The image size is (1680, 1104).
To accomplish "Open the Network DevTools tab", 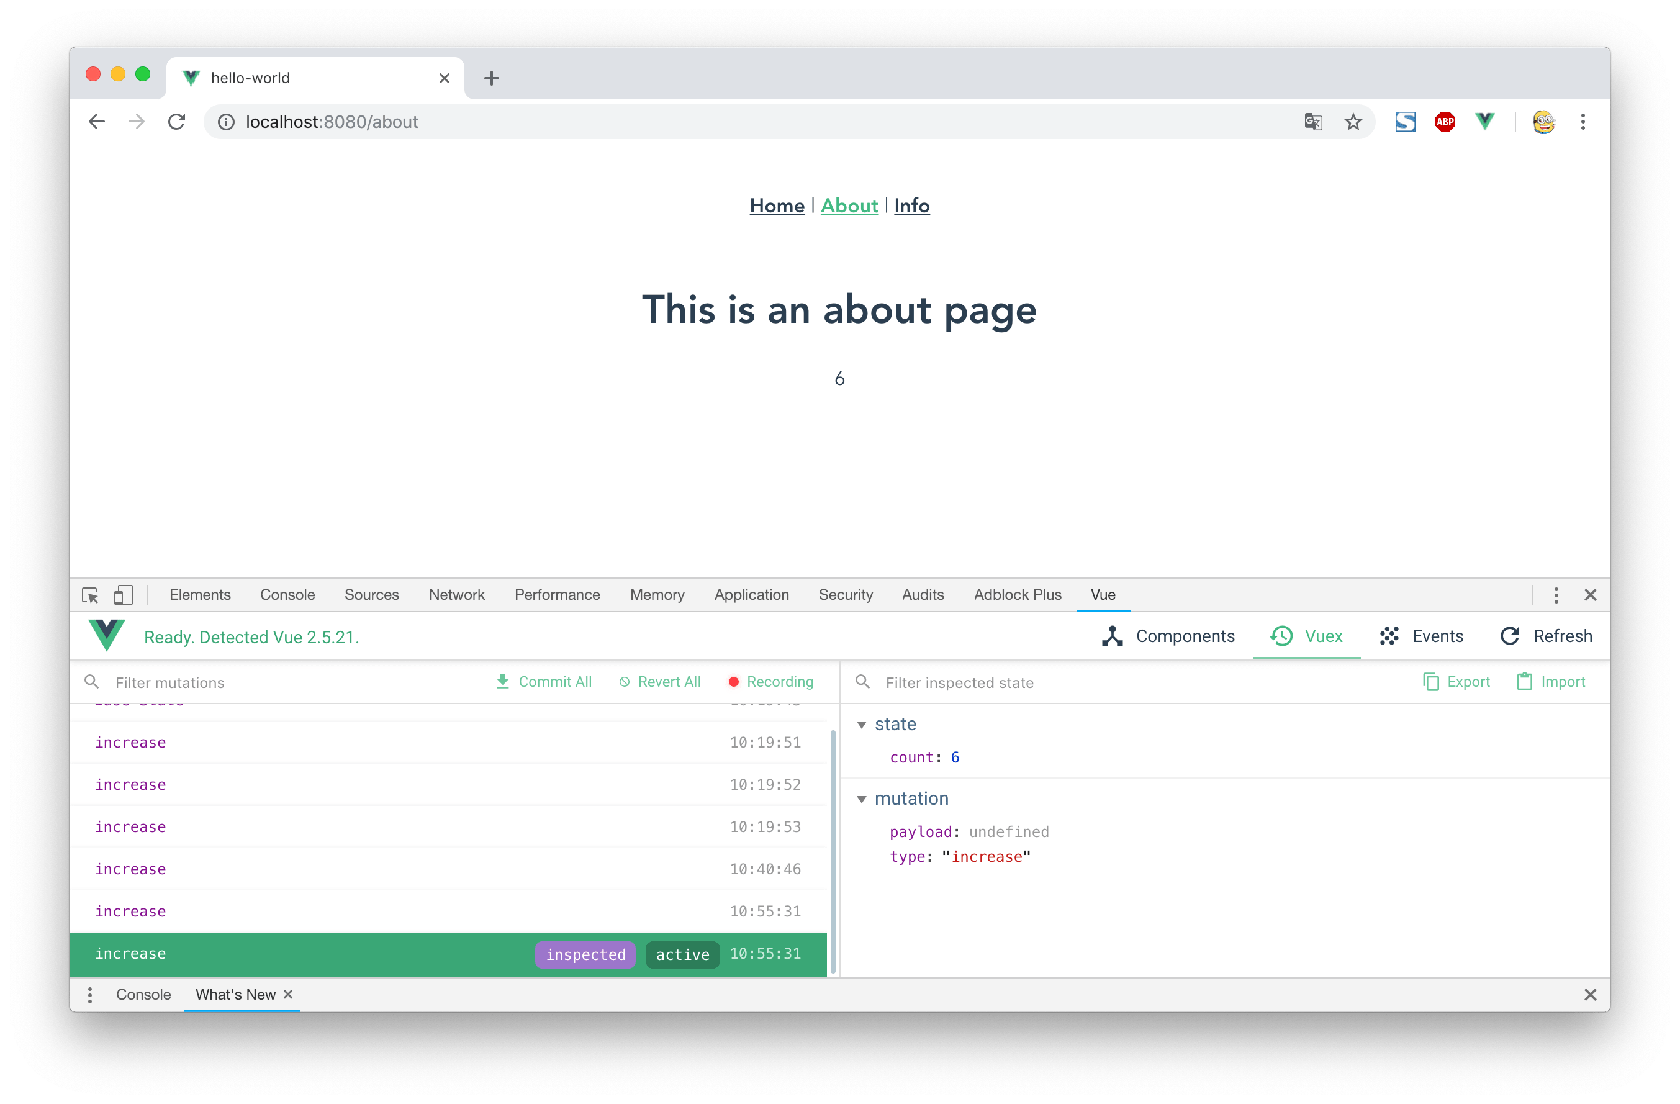I will click(457, 595).
